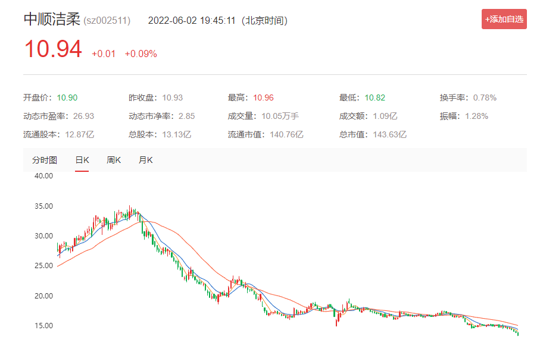This screenshot has width=543, height=352.
Task: Click the last candlestick at chart's end
Action: [518, 333]
